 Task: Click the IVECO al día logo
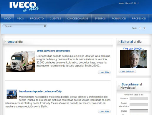click(24, 7)
